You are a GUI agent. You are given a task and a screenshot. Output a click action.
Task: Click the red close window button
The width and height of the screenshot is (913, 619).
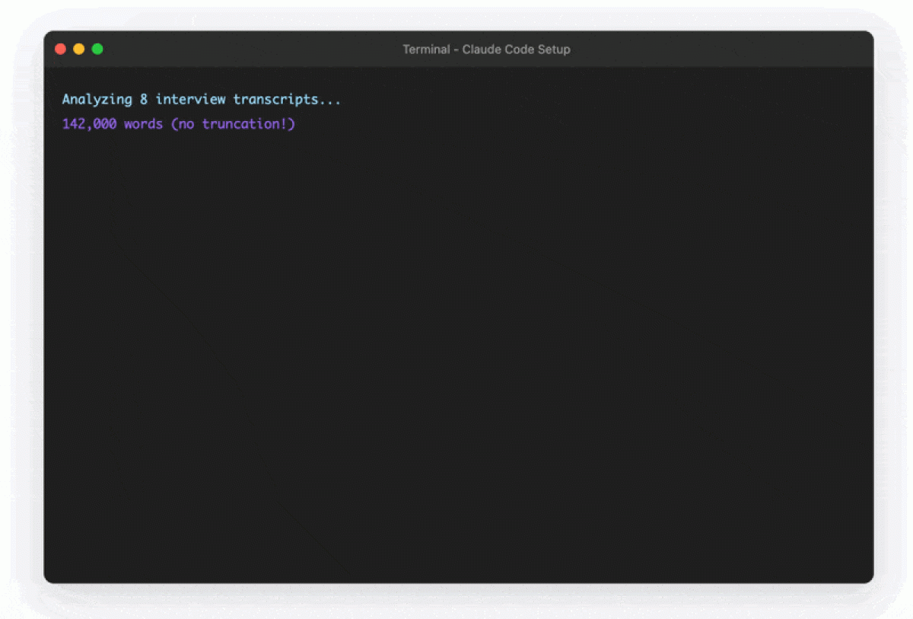pyautogui.click(x=61, y=49)
